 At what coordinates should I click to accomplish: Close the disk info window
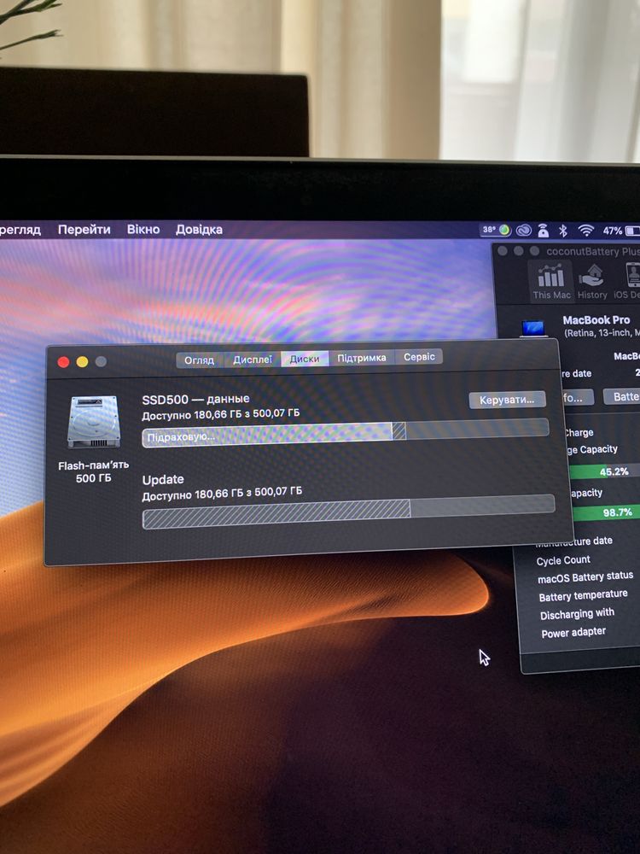coord(64,361)
